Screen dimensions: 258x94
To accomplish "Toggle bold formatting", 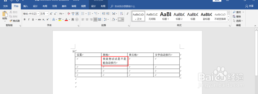I will coord(25,20).
